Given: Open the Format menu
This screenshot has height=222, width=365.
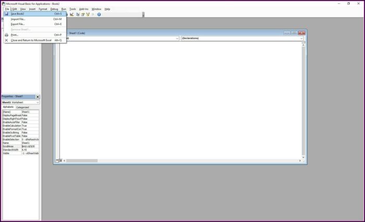Looking at the screenshot, I should point(43,9).
